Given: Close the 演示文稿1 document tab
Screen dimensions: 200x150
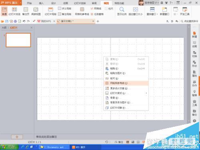Looking at the screenshot, I should pyautogui.click(x=93, y=21).
